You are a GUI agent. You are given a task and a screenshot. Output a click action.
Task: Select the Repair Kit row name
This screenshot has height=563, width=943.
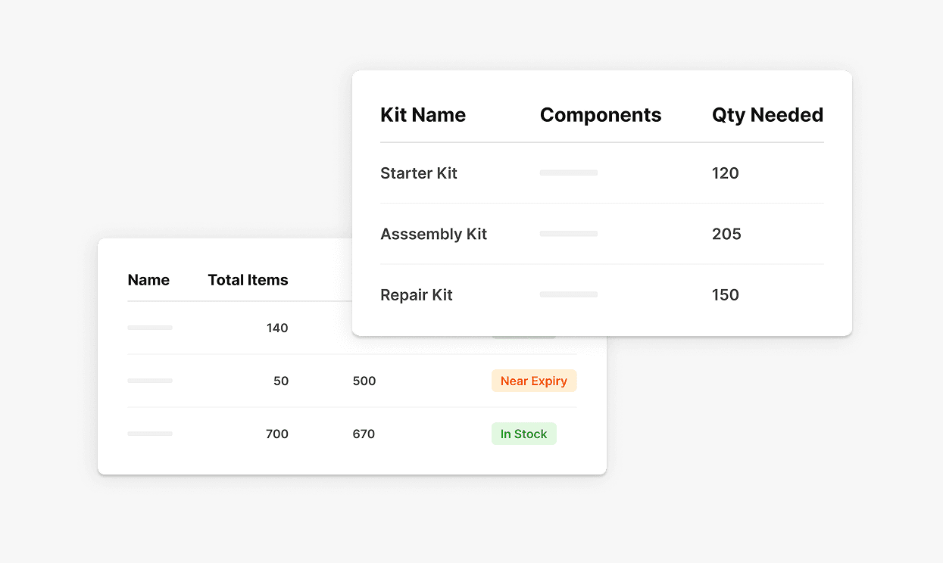click(x=417, y=295)
